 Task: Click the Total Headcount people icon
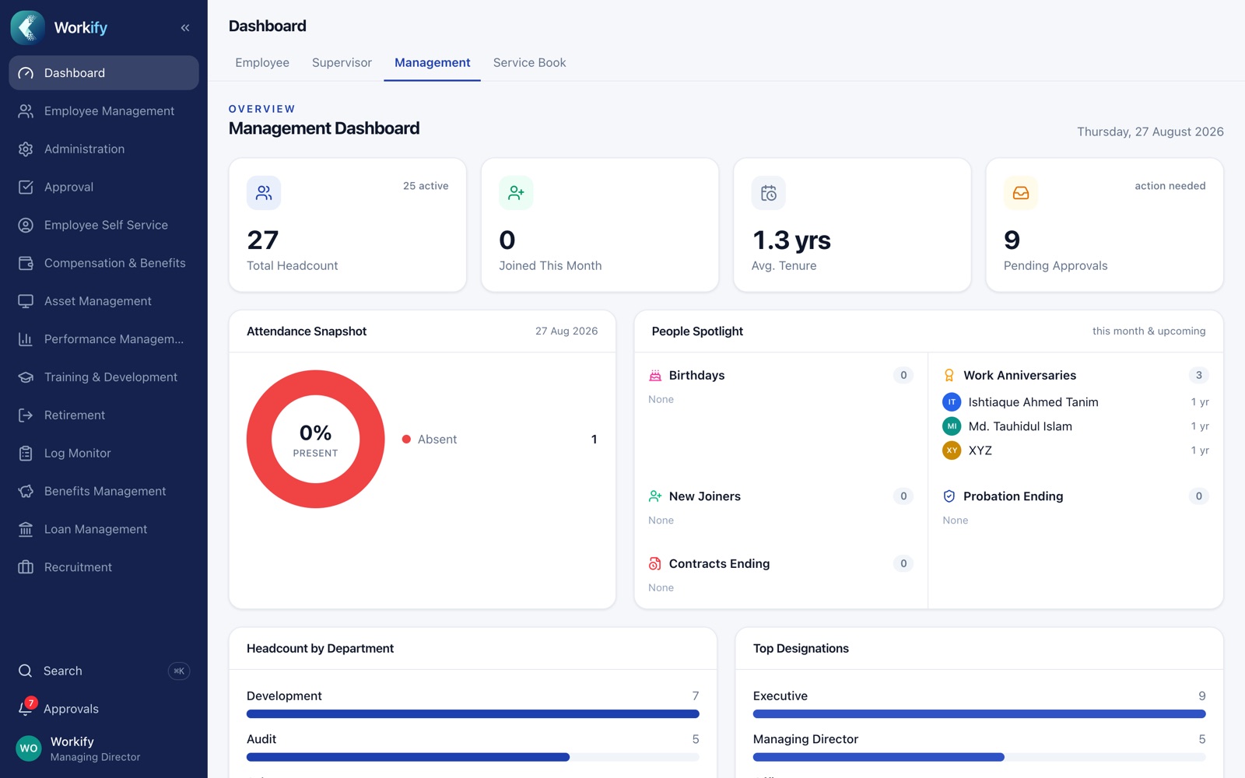(x=264, y=193)
